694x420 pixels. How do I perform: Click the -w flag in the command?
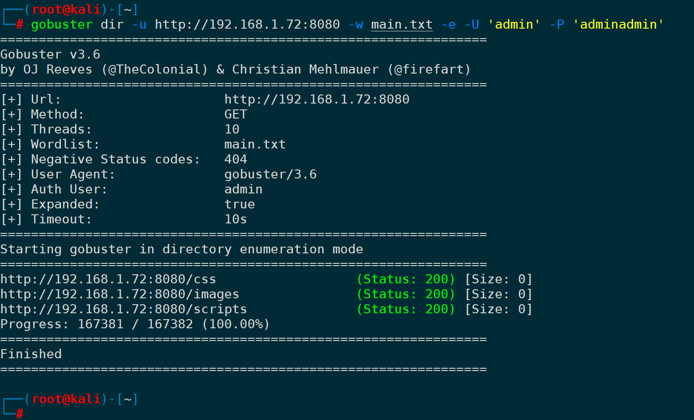point(356,24)
